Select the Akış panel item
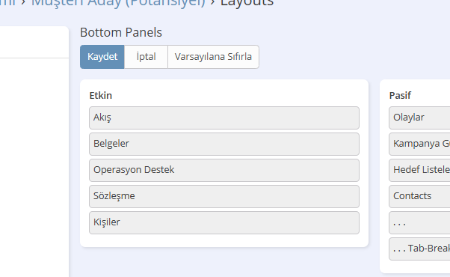 [x=224, y=118]
